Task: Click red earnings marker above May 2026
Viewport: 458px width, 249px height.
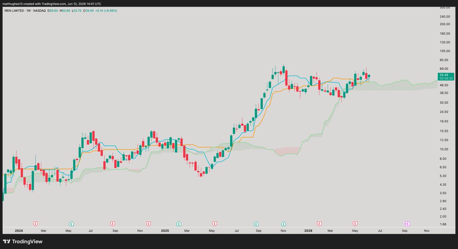Action: click(x=355, y=223)
